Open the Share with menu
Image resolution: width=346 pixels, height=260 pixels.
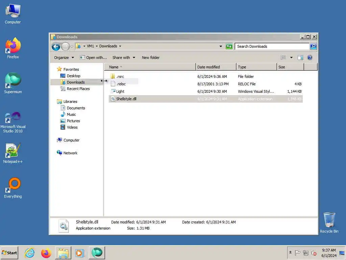click(x=124, y=58)
